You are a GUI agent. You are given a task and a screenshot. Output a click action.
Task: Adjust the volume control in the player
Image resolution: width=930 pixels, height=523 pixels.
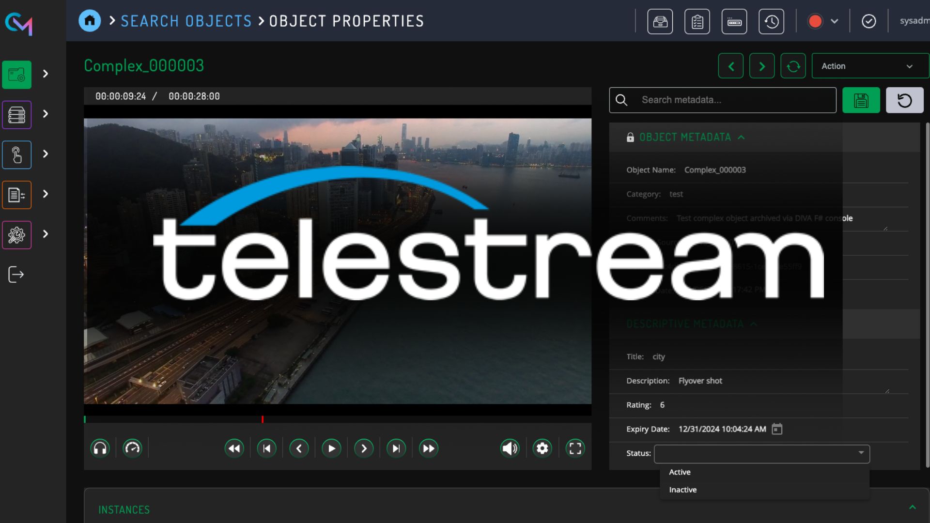(x=510, y=448)
